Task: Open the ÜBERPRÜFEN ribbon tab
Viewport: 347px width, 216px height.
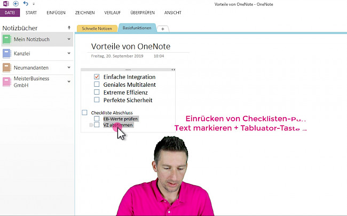Action: tap(143, 13)
